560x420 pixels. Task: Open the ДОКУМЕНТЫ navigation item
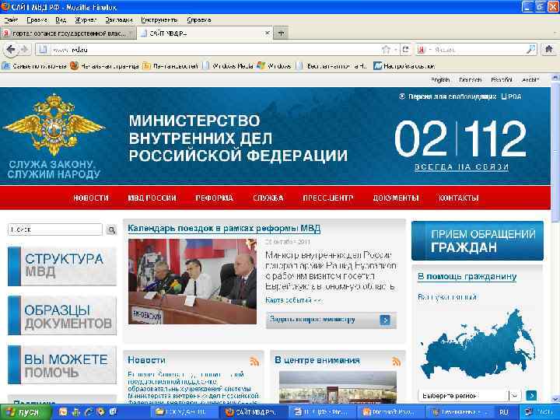coord(396,198)
